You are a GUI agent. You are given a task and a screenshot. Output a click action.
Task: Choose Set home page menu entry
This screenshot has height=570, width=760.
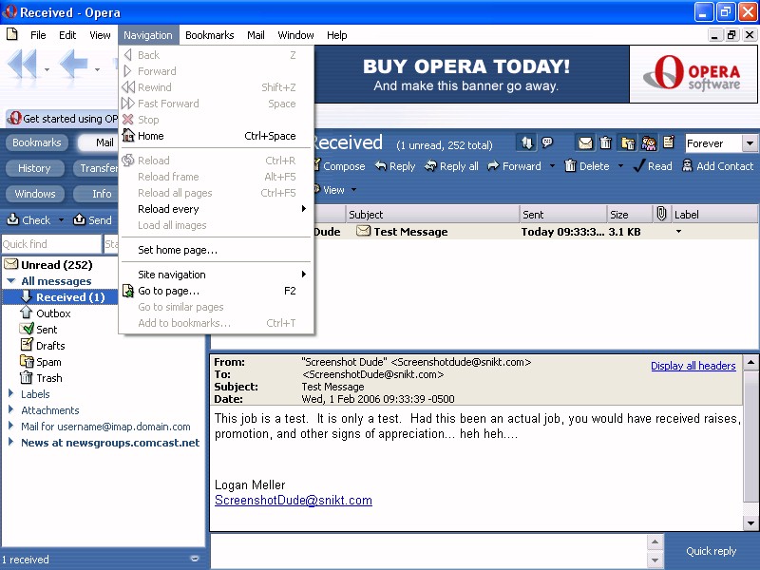[217, 250]
